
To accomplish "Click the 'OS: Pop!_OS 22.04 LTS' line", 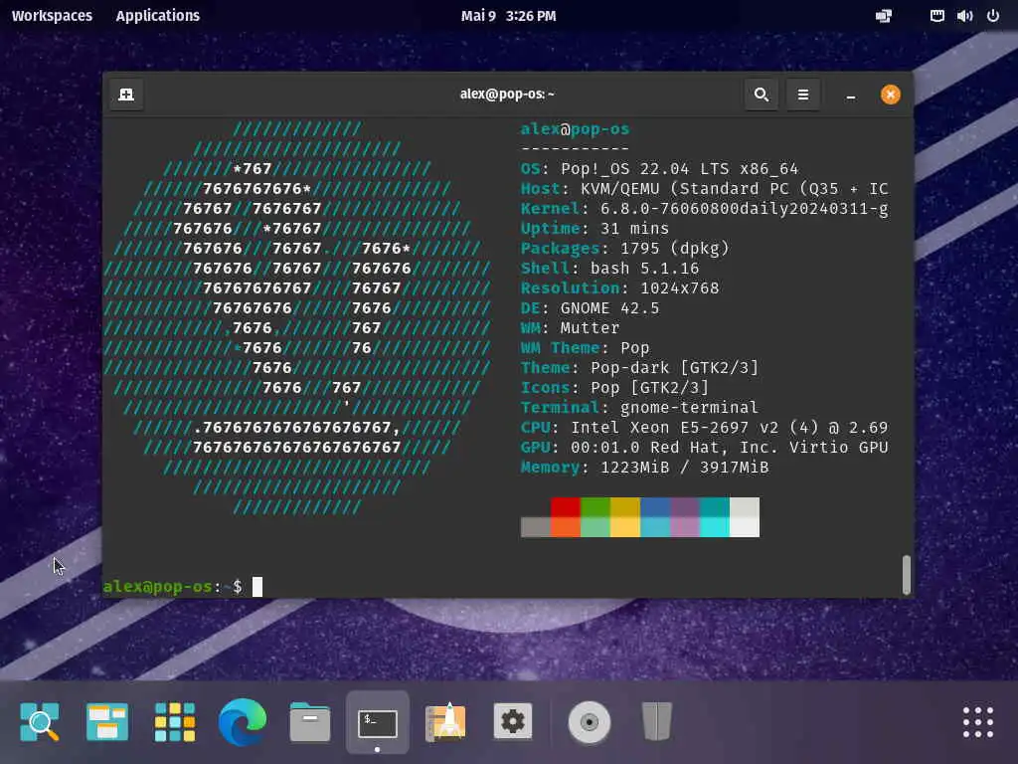I will (x=659, y=169).
